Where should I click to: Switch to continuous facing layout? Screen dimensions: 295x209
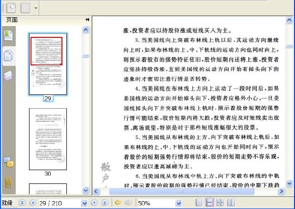coord(220,203)
